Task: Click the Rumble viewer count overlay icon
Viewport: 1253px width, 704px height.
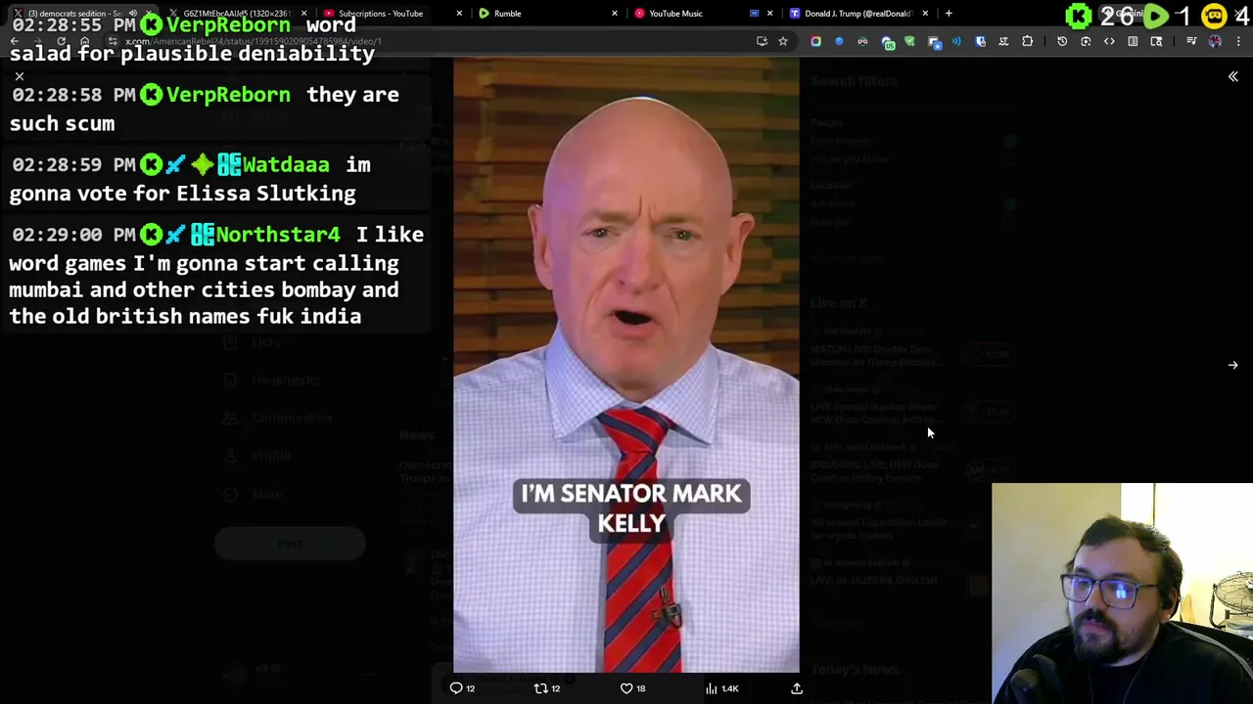Action: pos(1156,16)
